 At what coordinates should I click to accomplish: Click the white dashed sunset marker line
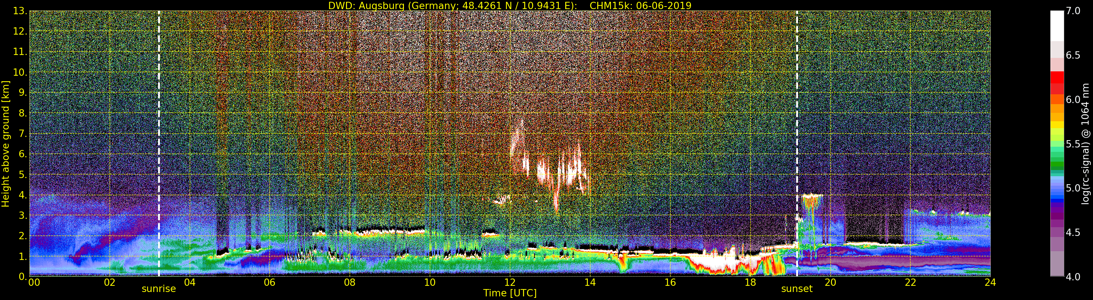[797, 144]
